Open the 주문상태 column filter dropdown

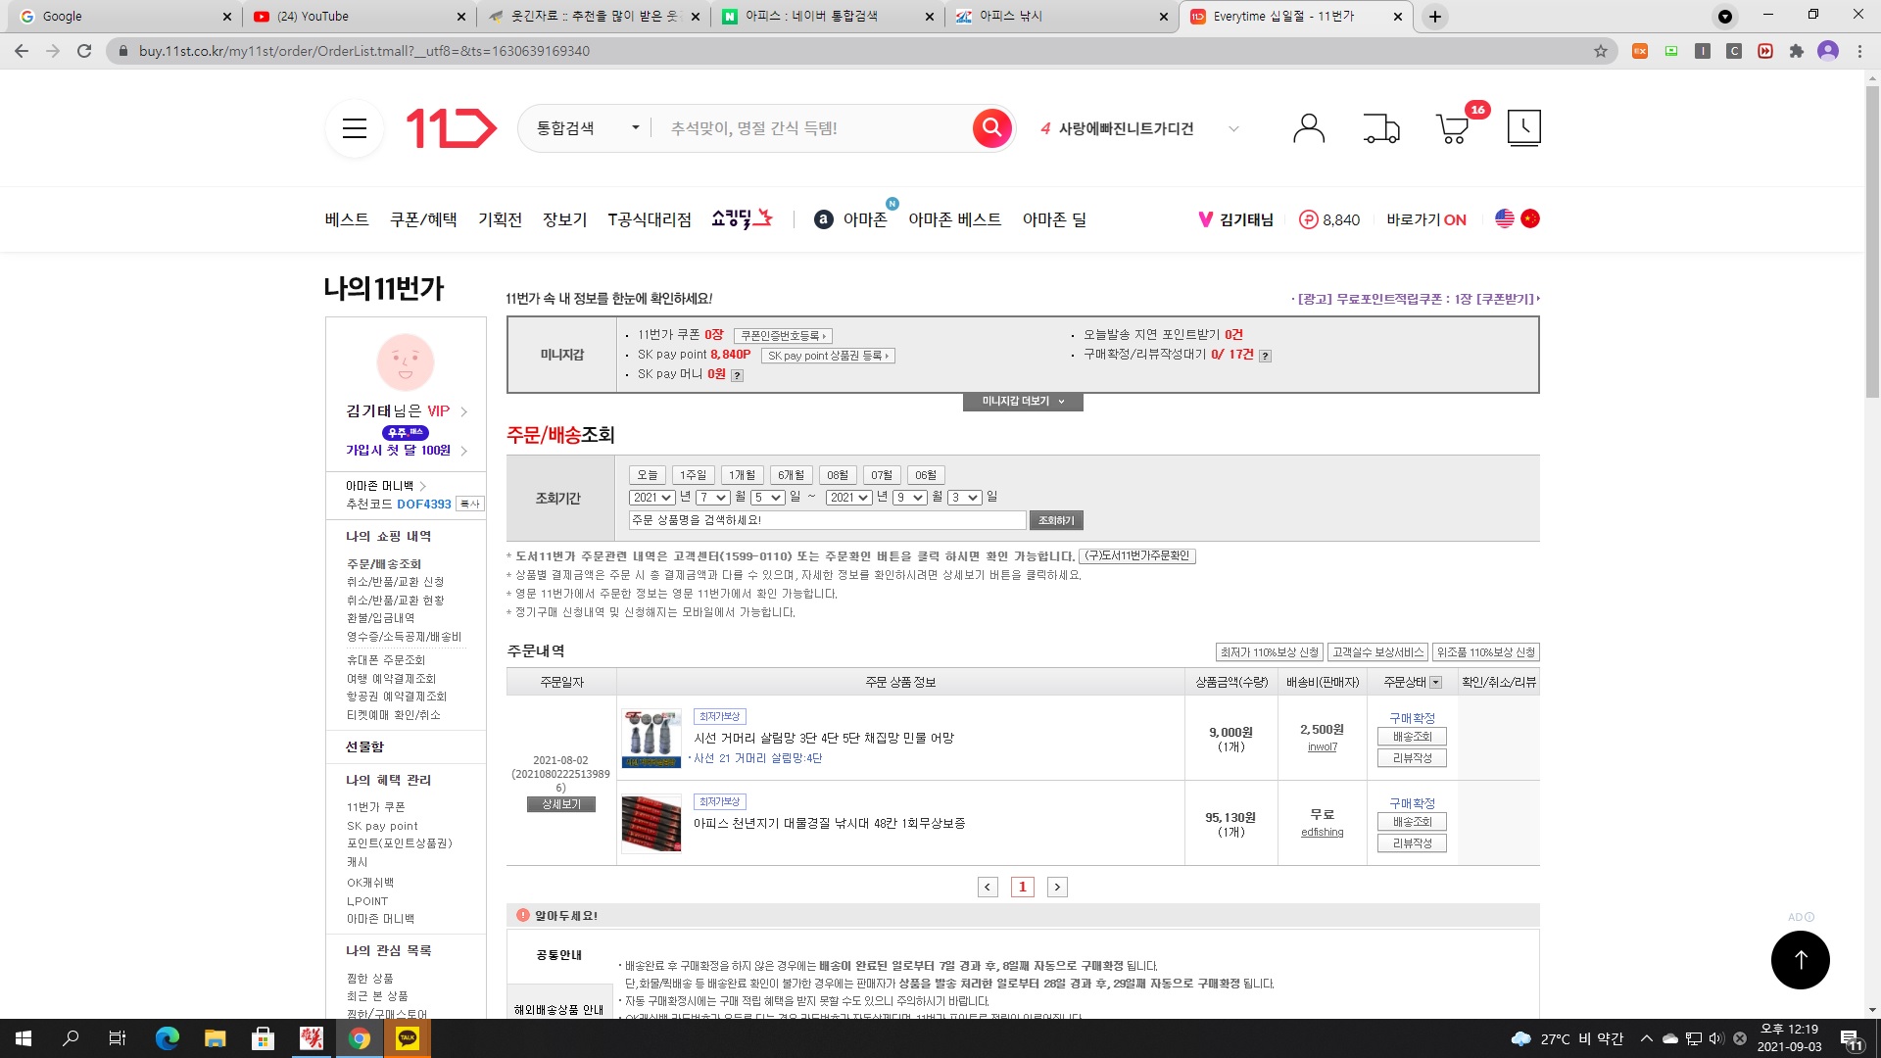pos(1436,683)
